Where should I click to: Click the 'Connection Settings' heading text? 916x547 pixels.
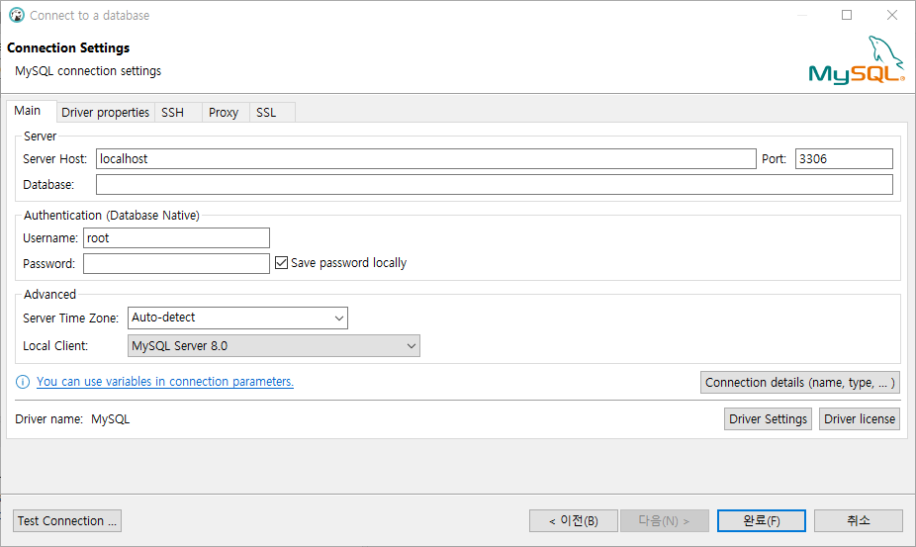pos(68,47)
